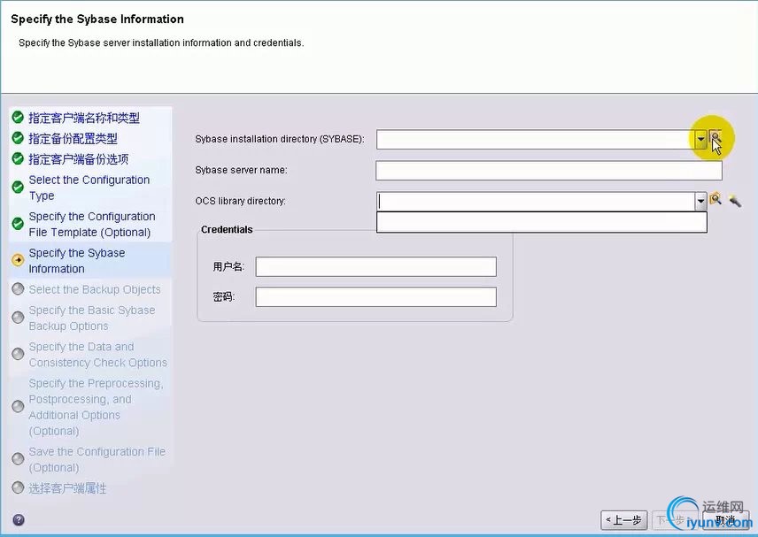Click the 密码 input field
This screenshot has width=758, height=537.
point(375,297)
